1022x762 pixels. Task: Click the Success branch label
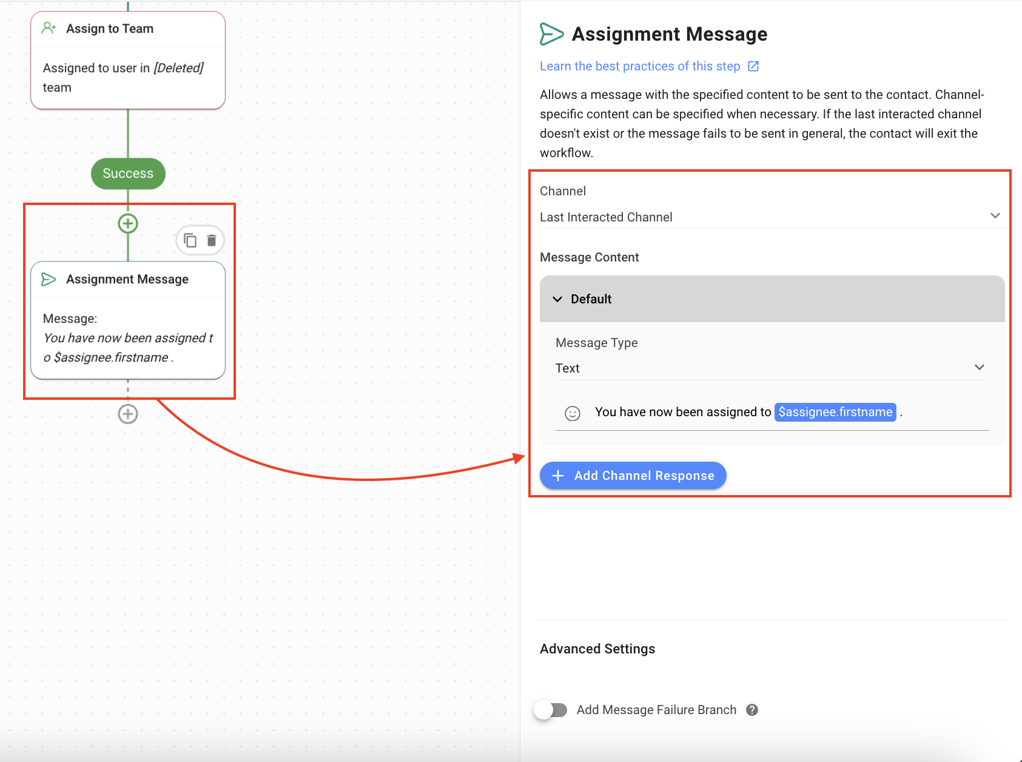click(x=128, y=174)
